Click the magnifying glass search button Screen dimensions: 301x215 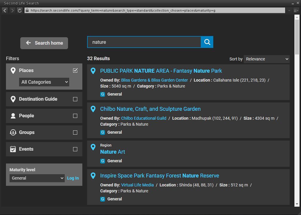click(207, 42)
